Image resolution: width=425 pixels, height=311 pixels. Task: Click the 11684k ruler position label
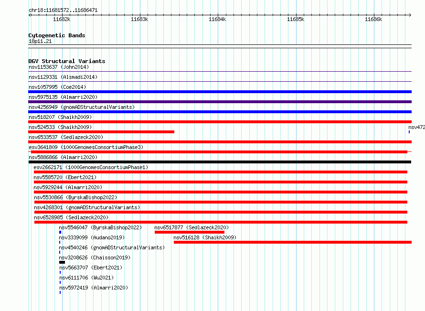tap(217, 19)
